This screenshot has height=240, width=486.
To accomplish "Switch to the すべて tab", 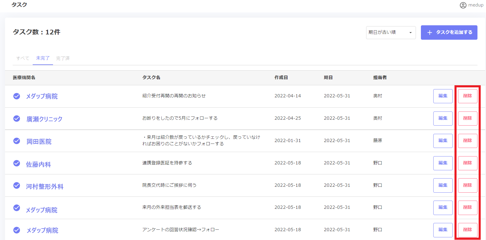I will coord(23,58).
